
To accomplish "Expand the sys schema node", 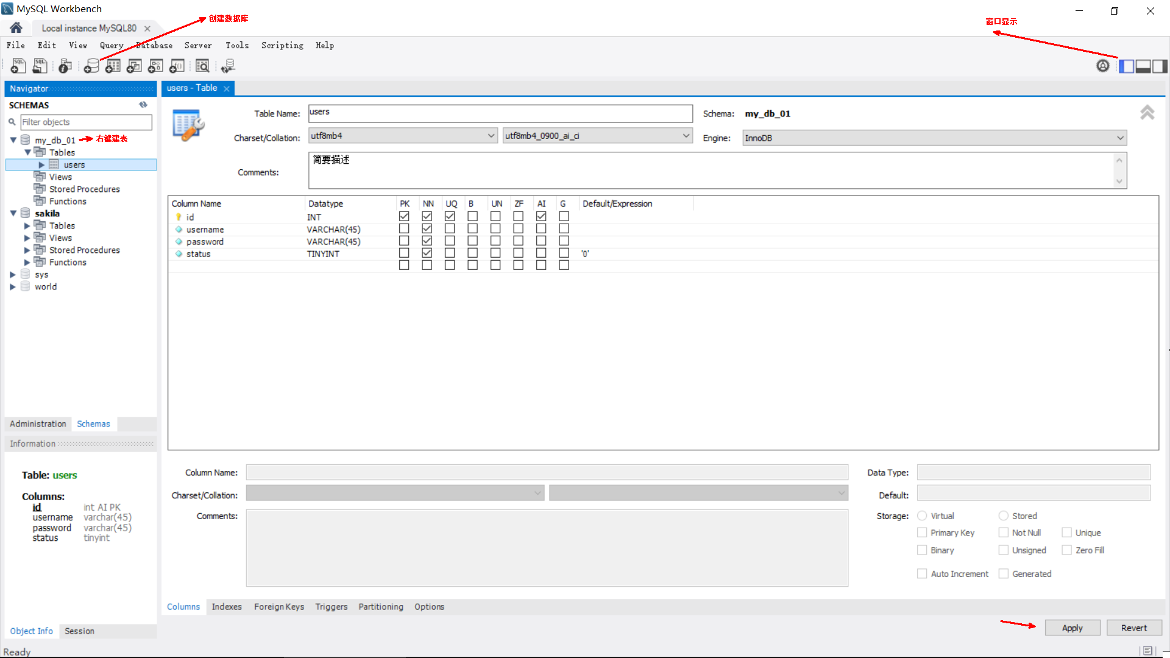I will [13, 274].
